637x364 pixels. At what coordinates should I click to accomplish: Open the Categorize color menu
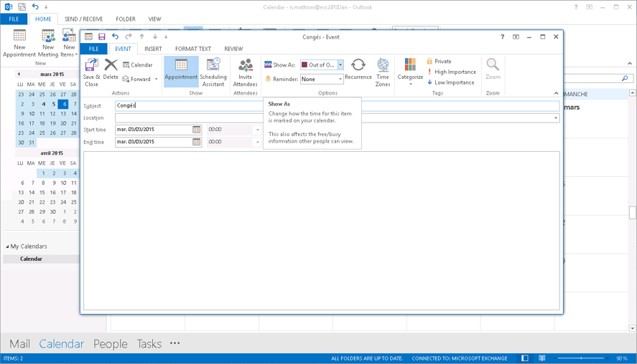[410, 72]
